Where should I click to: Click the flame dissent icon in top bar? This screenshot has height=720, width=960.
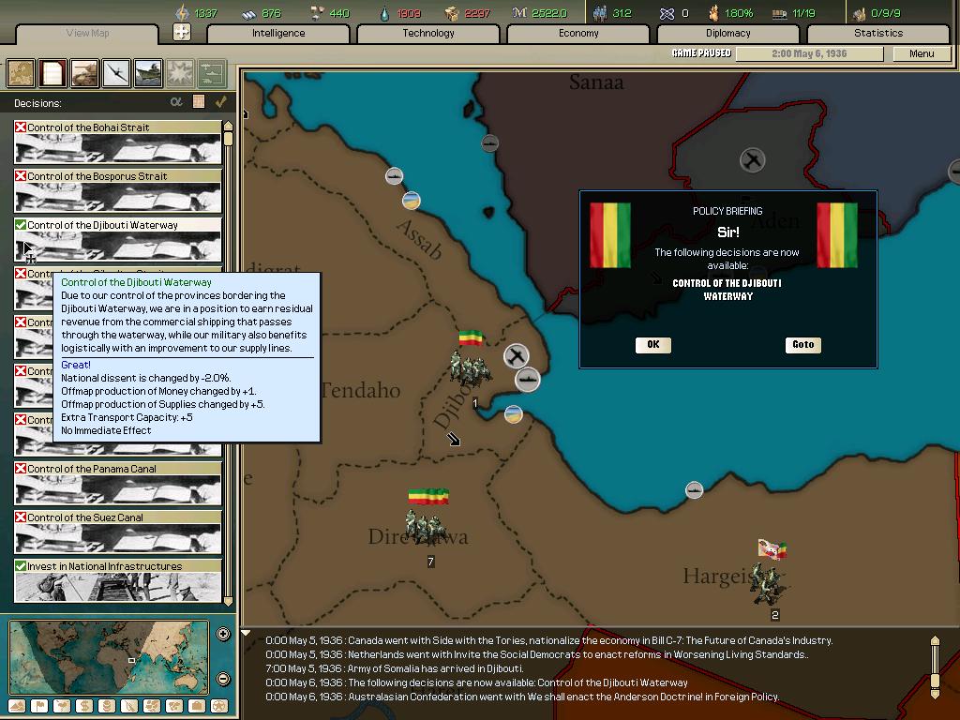click(x=713, y=13)
